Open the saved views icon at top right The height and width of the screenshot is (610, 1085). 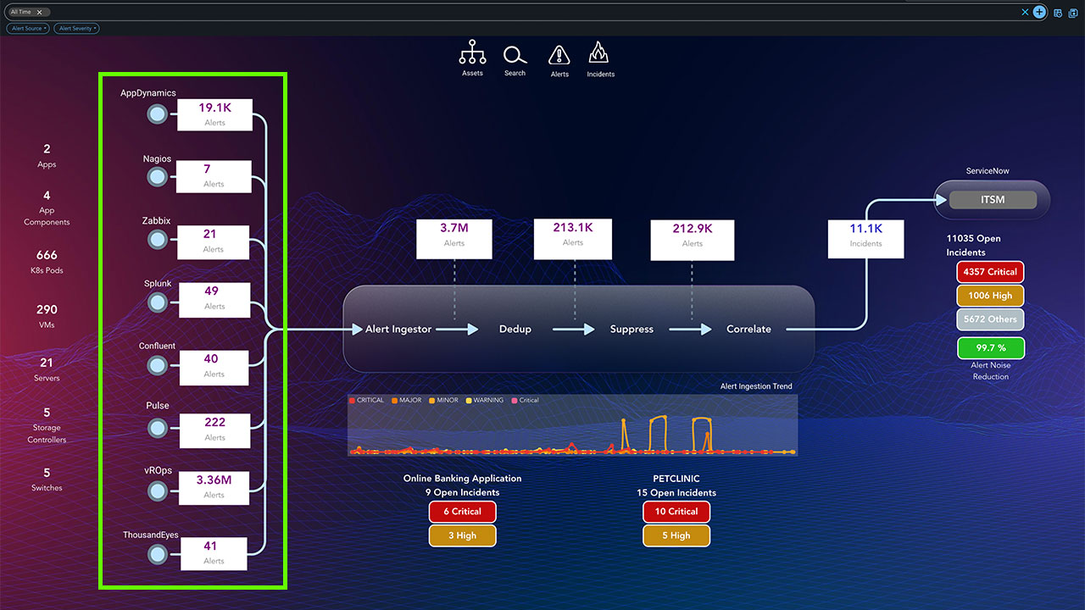(1073, 13)
